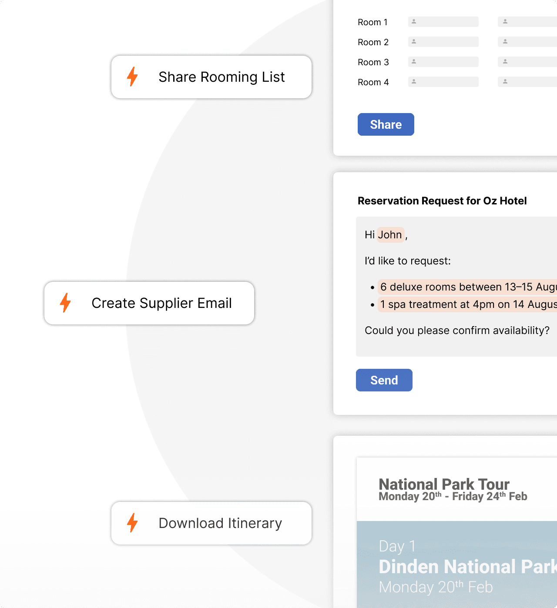Click the person icon in the second Room 1 field

(x=505, y=21)
